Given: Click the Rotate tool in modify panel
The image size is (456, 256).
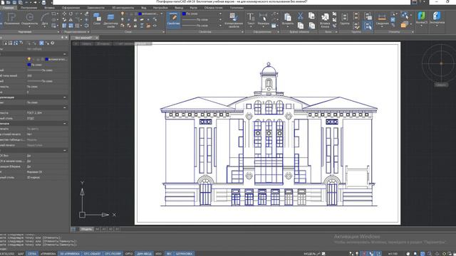Looking at the screenshot, I should point(71,14).
